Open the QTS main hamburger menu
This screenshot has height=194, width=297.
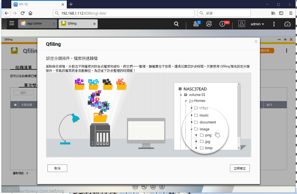[12, 23]
